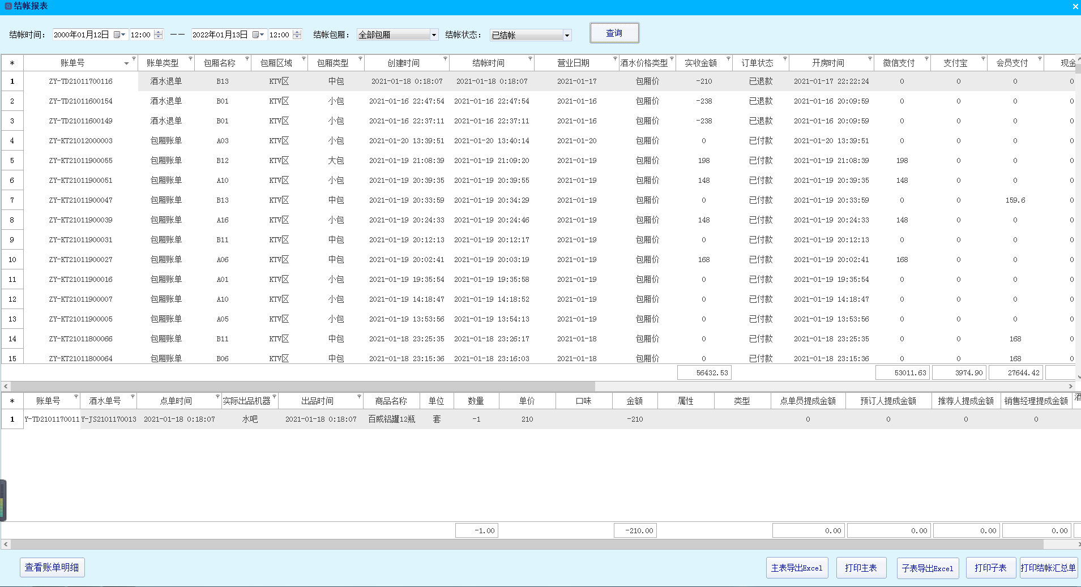Close the 结帐报表 window

tap(1075, 7)
